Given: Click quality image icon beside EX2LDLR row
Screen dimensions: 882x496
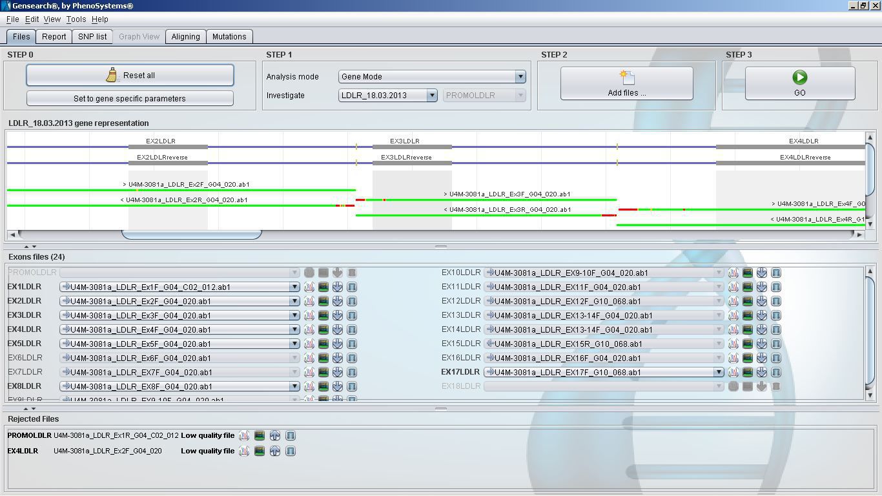Looking at the screenshot, I should click(x=323, y=301).
